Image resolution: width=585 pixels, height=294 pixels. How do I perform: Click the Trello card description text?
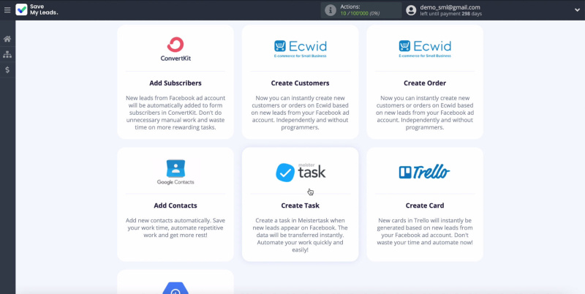pyautogui.click(x=425, y=231)
